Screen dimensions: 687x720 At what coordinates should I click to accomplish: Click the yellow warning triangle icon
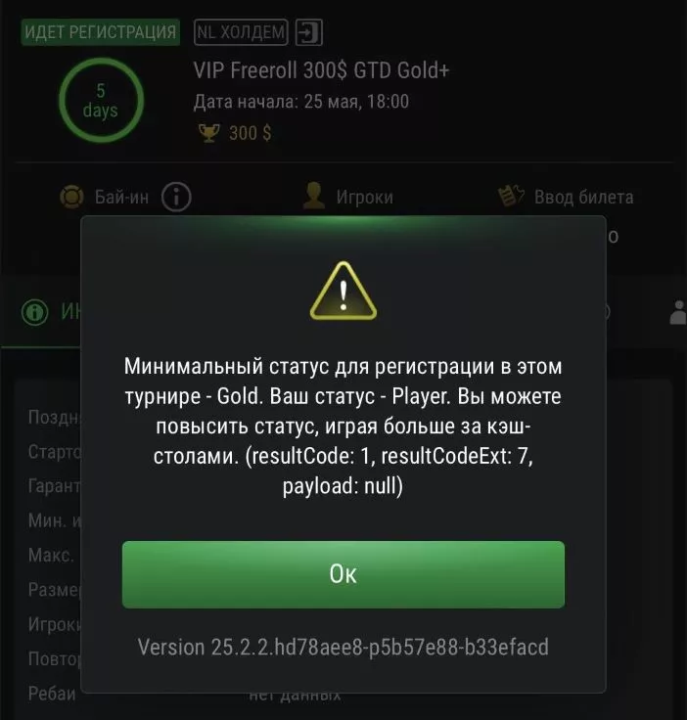(x=343, y=292)
